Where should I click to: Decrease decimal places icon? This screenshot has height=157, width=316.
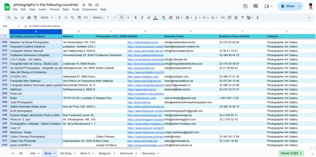(72, 18)
